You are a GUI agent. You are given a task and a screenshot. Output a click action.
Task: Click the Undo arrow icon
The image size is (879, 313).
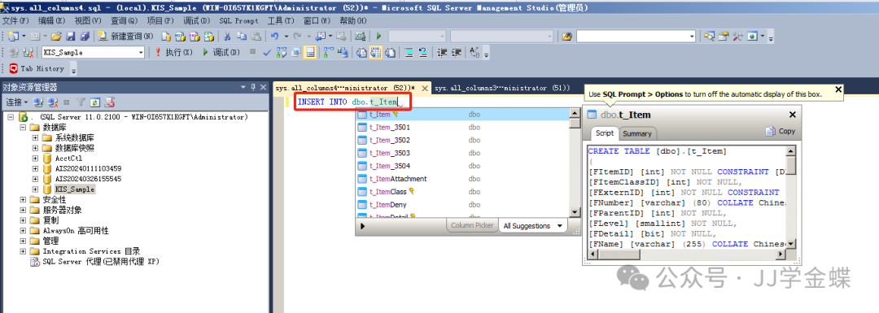pyautogui.click(x=274, y=37)
